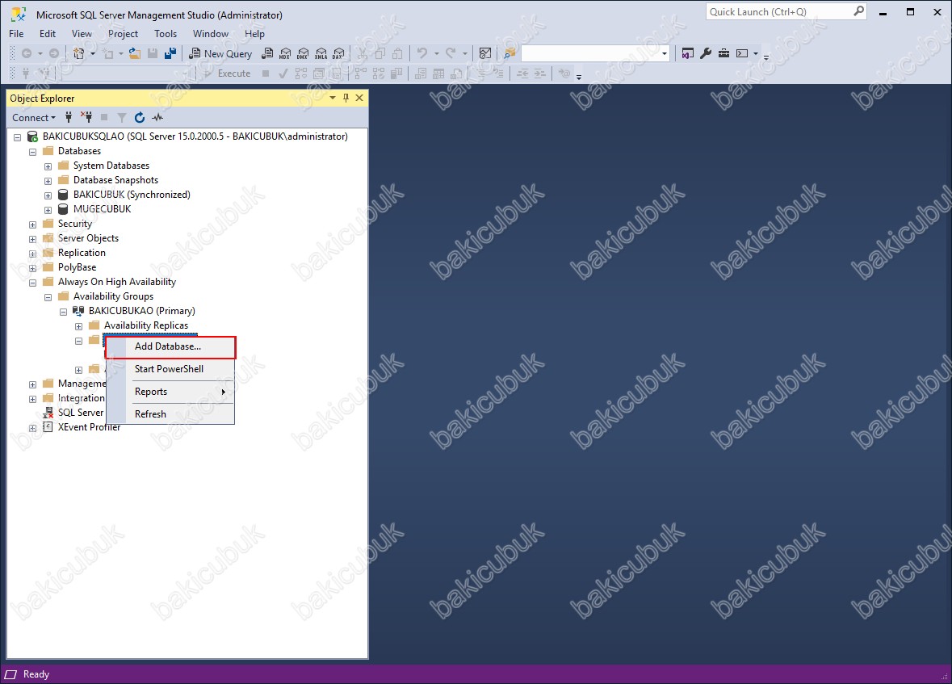Open a new MDX query
Image resolution: width=952 pixels, height=684 pixels.
[x=285, y=53]
